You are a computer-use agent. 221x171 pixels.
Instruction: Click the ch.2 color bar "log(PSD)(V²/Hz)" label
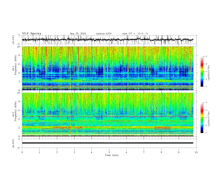click(x=209, y=119)
